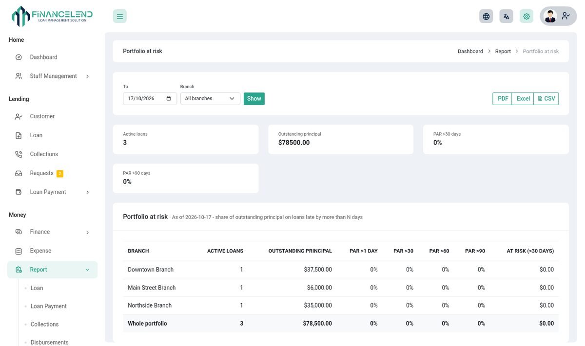This screenshot has width=585, height=346.
Task: Click the $78,500.00 whole portfolio total
Action: pyautogui.click(x=317, y=324)
